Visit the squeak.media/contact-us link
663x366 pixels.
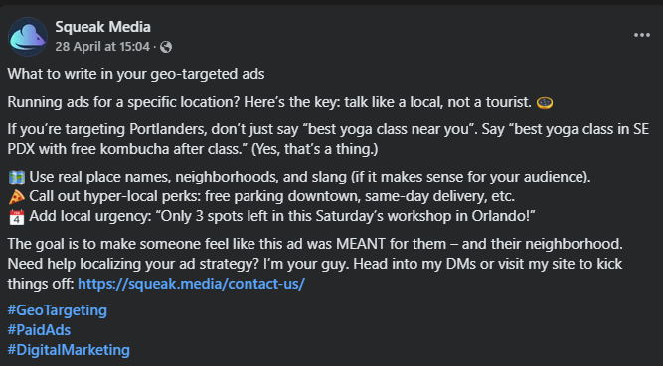tap(191, 284)
